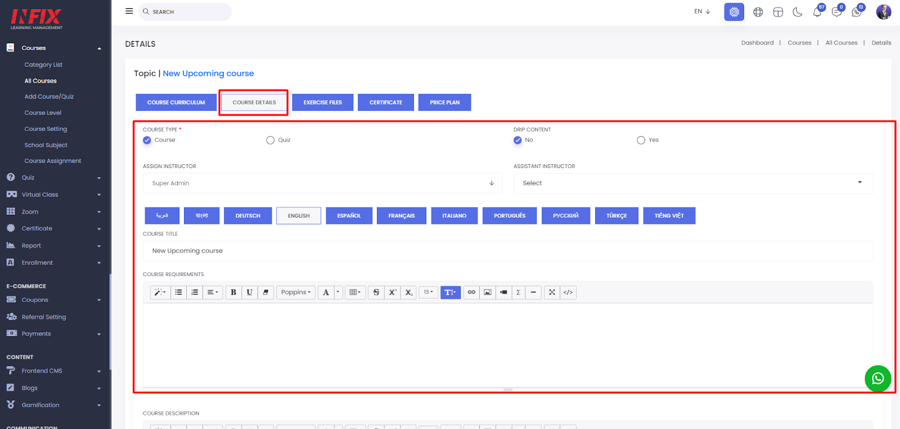The image size is (900, 429).
Task: Open the line height dropdown
Action: [451, 292]
